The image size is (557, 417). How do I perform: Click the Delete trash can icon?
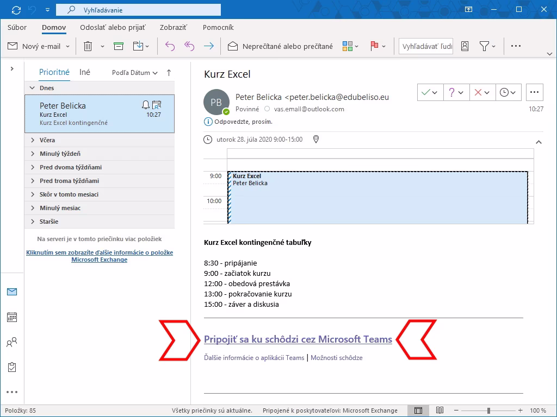(88, 46)
